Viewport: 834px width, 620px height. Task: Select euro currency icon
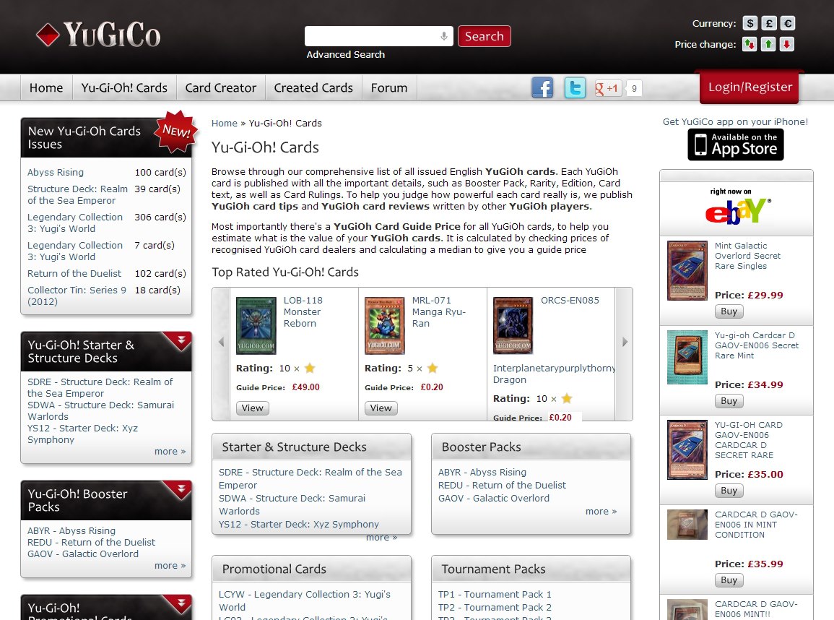coord(788,23)
